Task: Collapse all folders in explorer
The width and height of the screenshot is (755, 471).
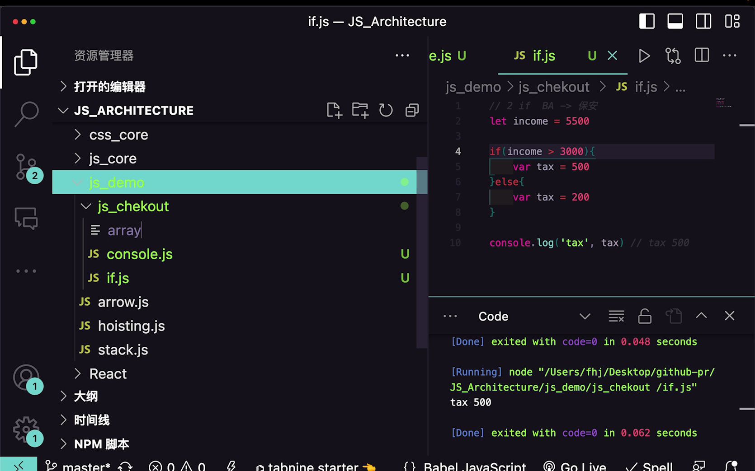Action: 412,110
